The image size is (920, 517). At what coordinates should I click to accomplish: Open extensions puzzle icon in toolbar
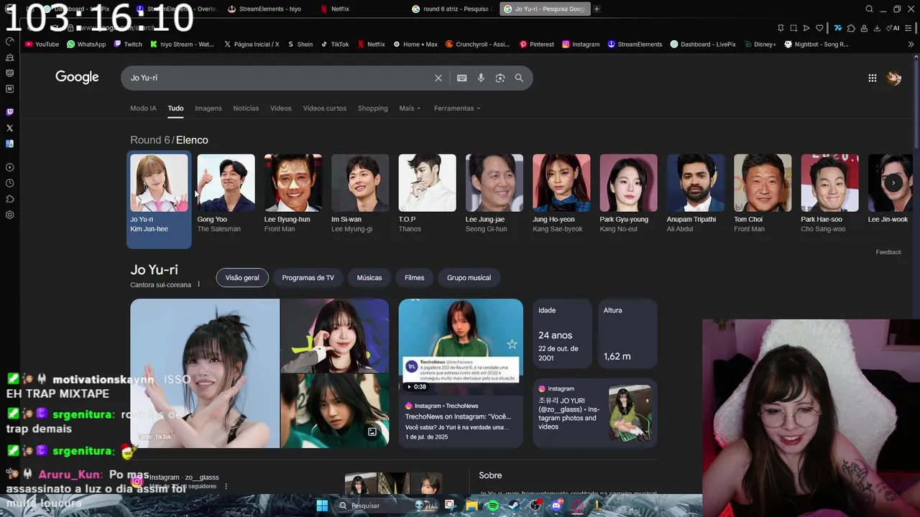851,28
